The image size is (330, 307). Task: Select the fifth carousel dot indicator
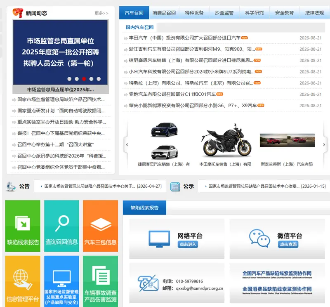point(99,79)
